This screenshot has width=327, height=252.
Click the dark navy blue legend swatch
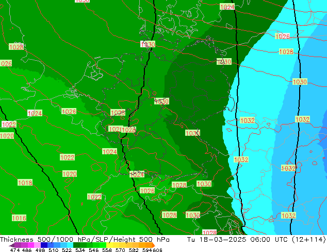pyautogui.click(x=44, y=245)
